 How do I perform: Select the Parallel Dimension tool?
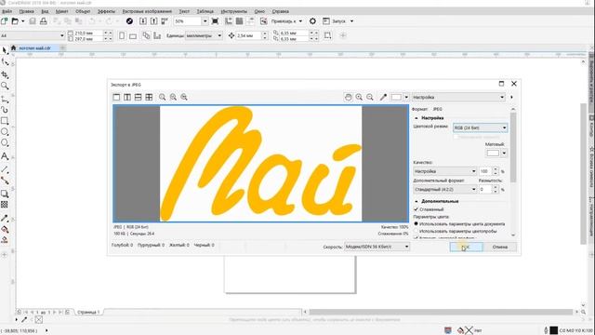click(x=5, y=169)
